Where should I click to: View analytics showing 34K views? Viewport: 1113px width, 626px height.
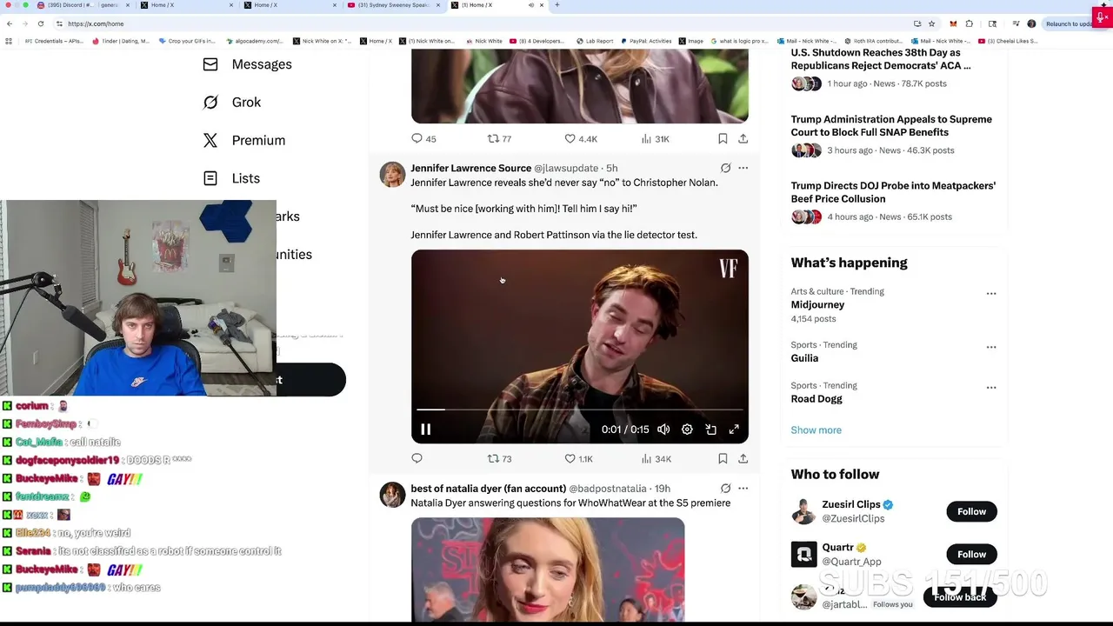coord(656,459)
